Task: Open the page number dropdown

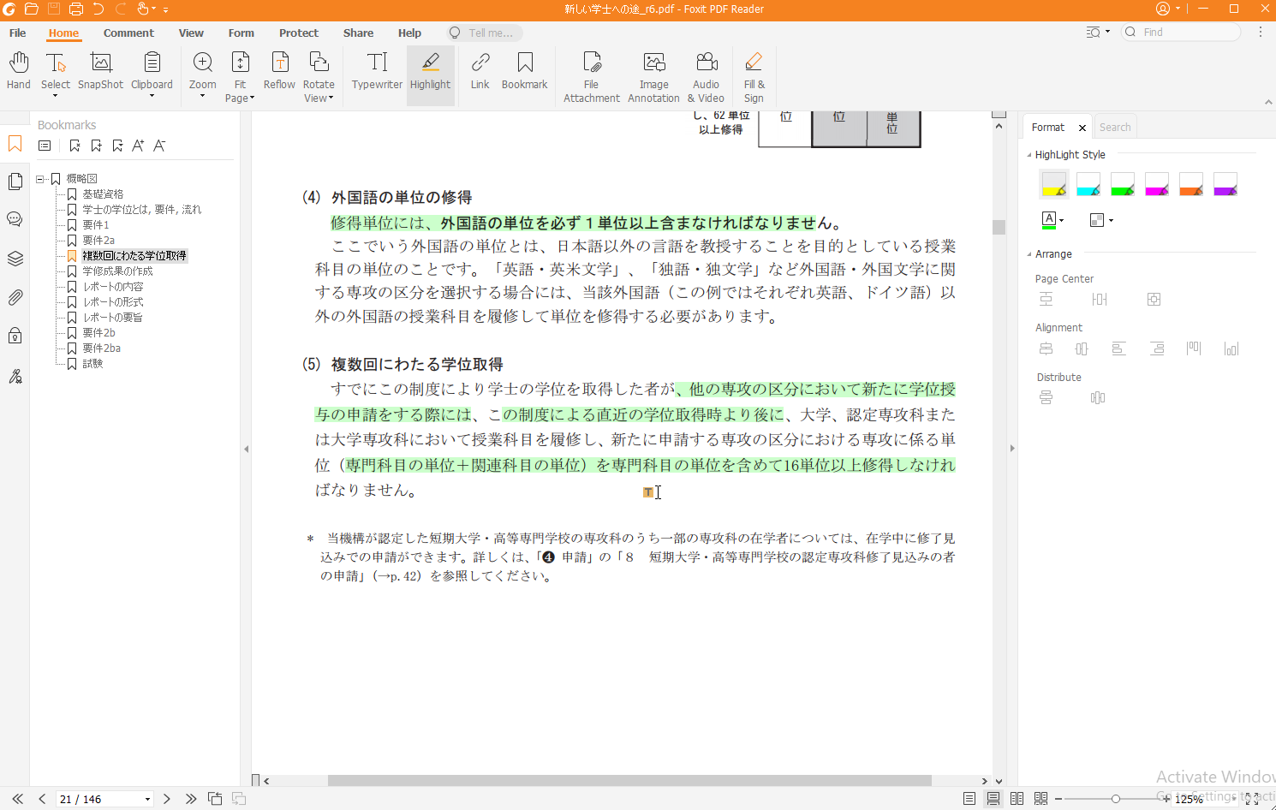Action: pos(147,799)
